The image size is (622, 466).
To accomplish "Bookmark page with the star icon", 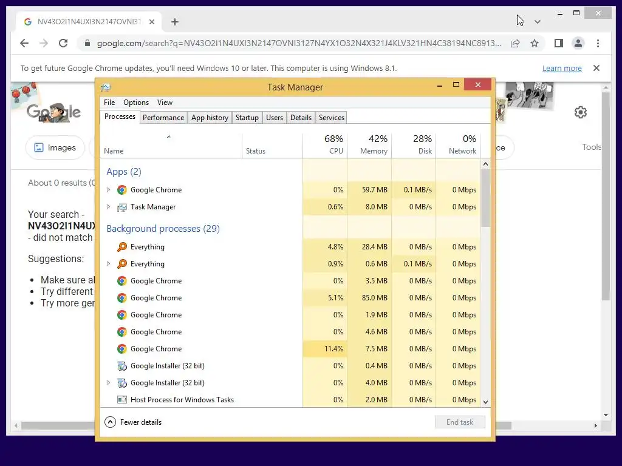I will pos(535,43).
